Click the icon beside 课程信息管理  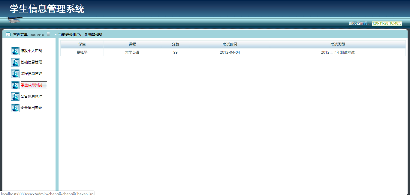tap(15, 74)
